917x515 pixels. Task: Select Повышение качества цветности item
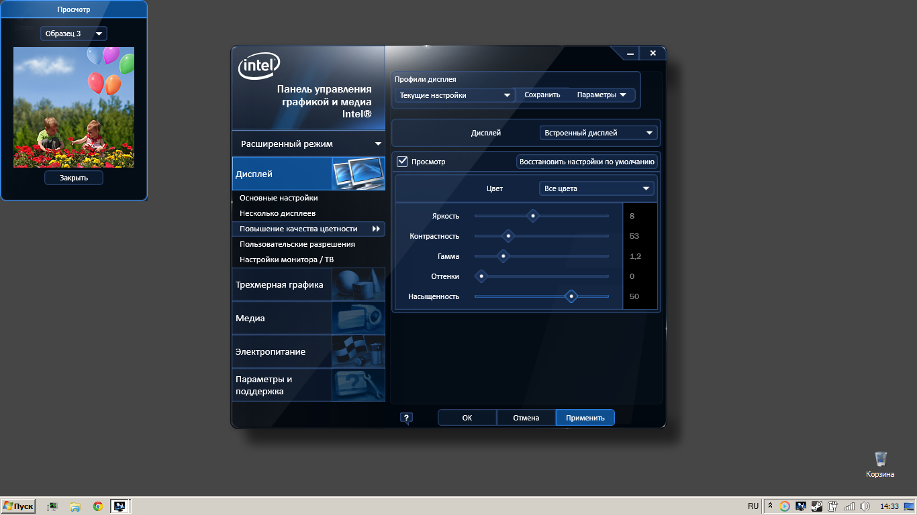309,229
